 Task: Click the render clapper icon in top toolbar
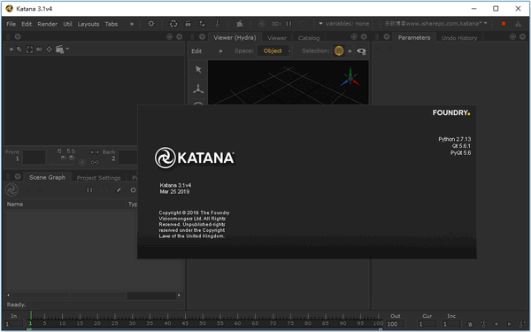[x=188, y=24]
